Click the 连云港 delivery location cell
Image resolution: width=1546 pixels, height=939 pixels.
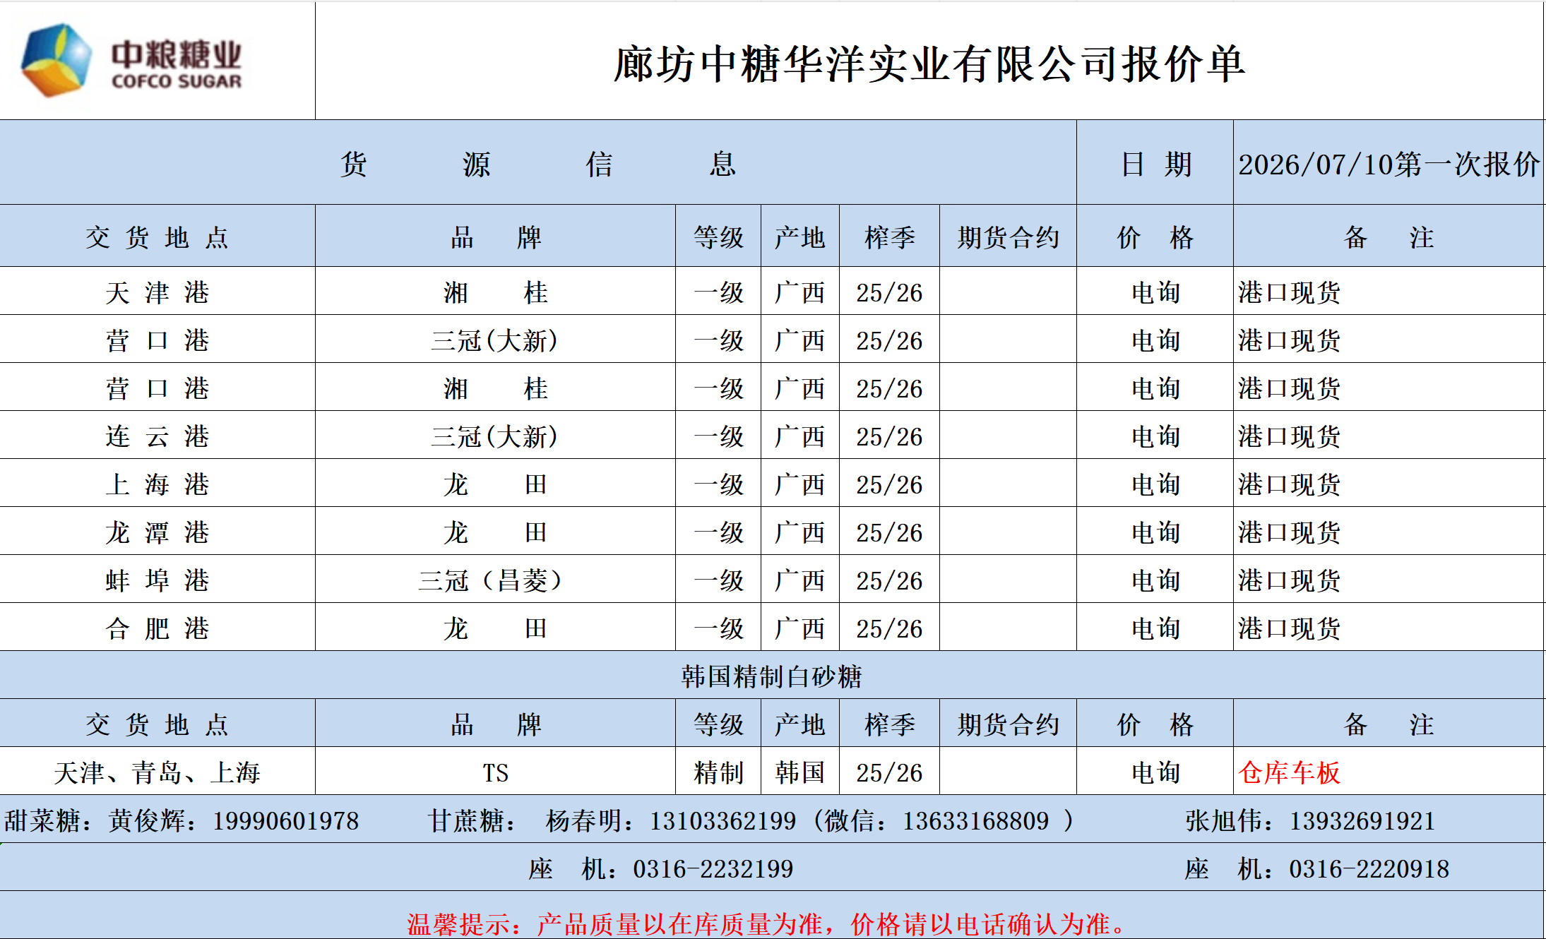157,436
